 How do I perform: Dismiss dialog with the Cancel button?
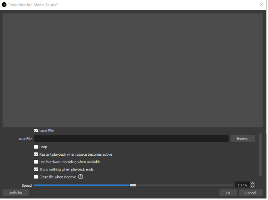251,193
